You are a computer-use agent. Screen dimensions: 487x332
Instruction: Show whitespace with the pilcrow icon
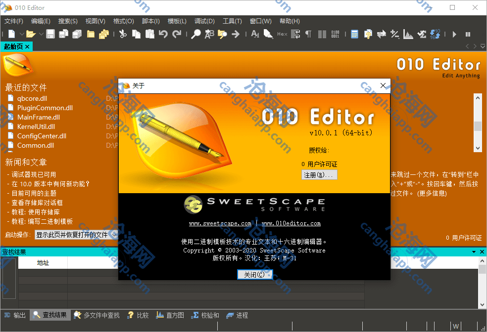[308, 34]
